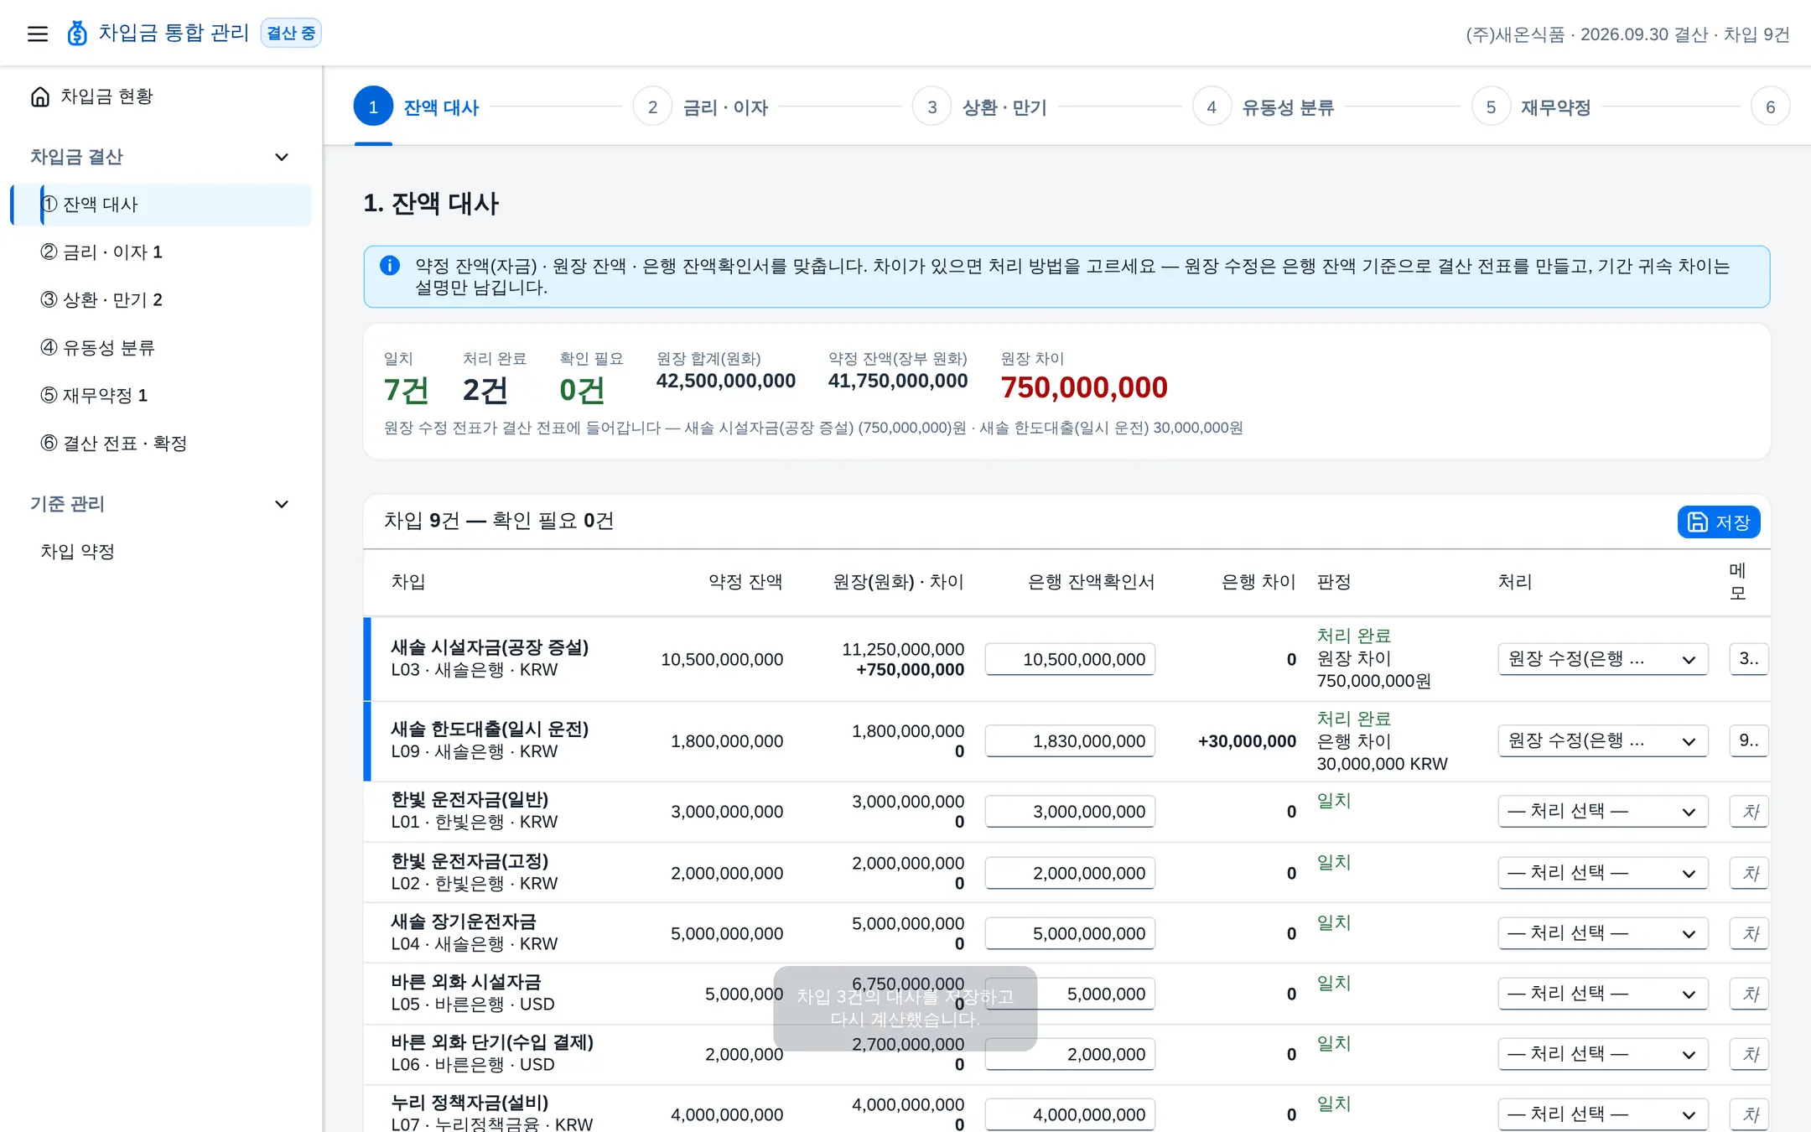Open 처리 선택 dropdown for 한빛 운전자금(고정)
The image size is (1811, 1132).
(x=1602, y=873)
